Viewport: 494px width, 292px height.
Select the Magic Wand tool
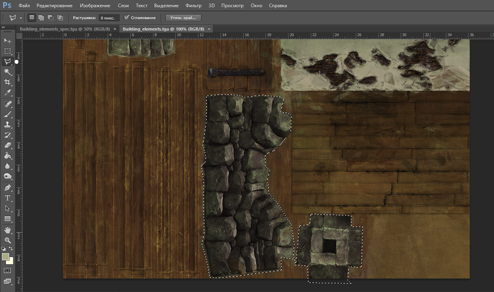click(8, 71)
